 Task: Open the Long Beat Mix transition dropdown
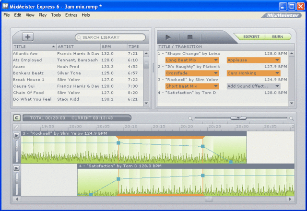tap(192, 60)
